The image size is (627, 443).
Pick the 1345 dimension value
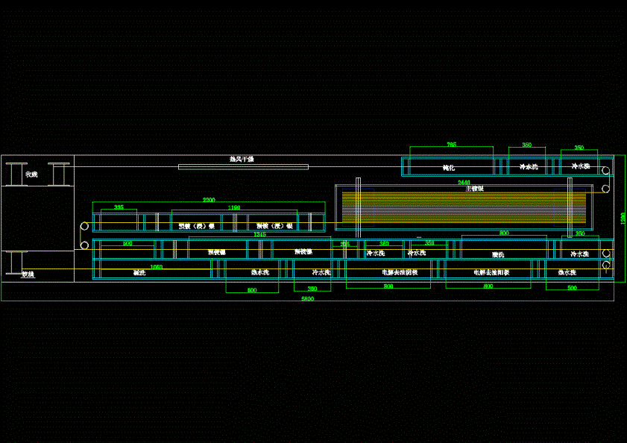(x=259, y=234)
